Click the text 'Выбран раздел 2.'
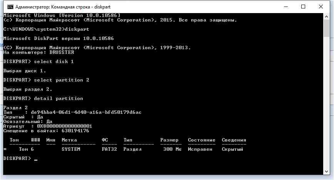 pos(27,89)
